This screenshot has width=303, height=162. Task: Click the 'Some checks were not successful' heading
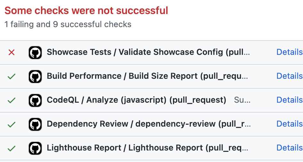coord(86,11)
